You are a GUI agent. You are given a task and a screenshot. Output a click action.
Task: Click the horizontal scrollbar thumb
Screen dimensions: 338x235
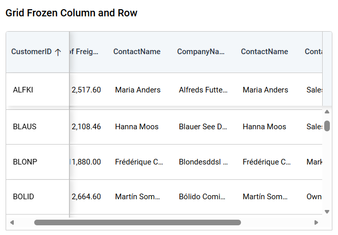(x=137, y=223)
